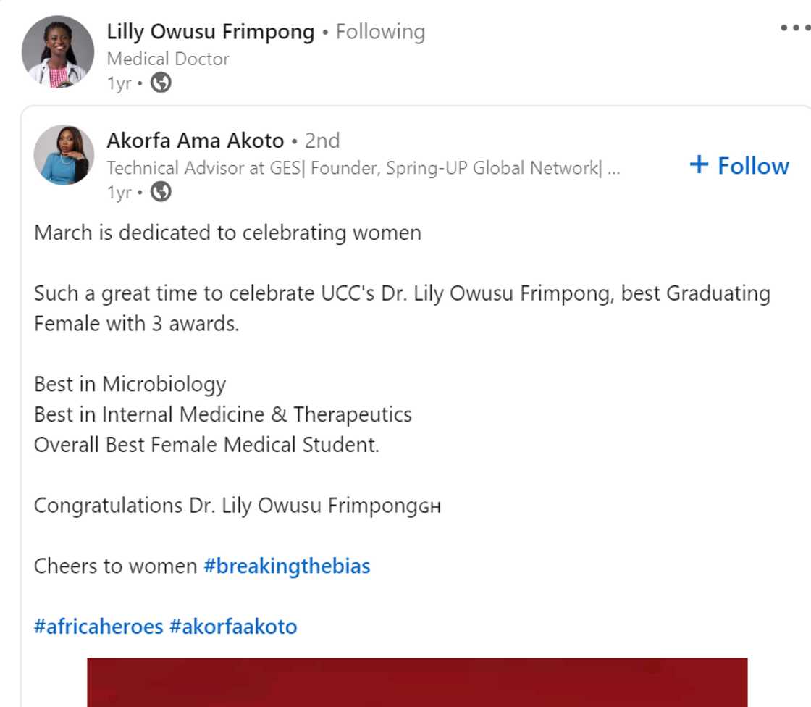Click the globe visibility icon on Lilly's post
The image size is (811, 707).
click(x=159, y=83)
